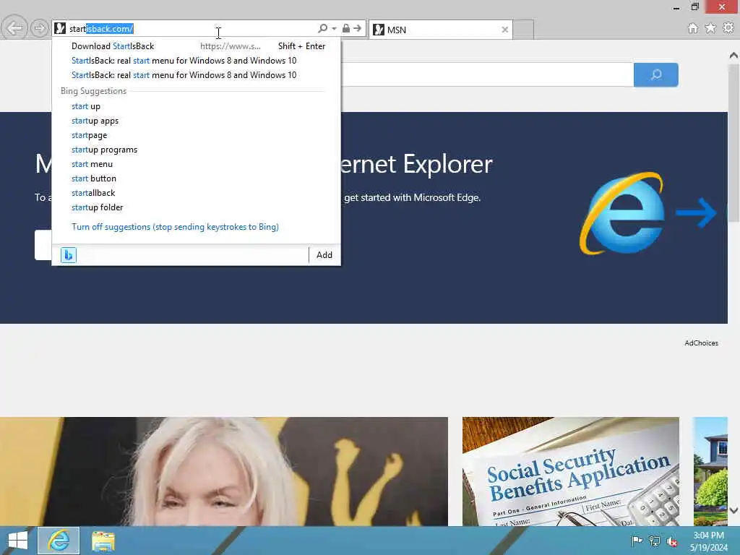Open File Explorer from the taskbar

click(103, 541)
